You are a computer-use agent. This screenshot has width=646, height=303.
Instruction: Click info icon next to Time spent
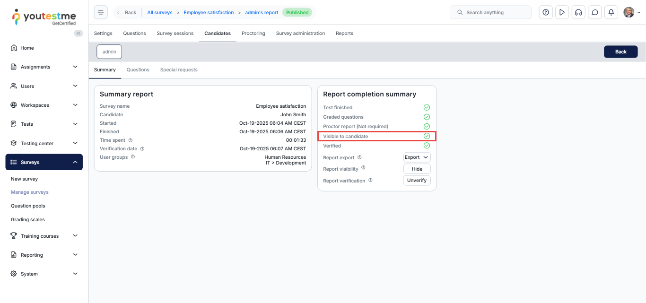pos(131,140)
